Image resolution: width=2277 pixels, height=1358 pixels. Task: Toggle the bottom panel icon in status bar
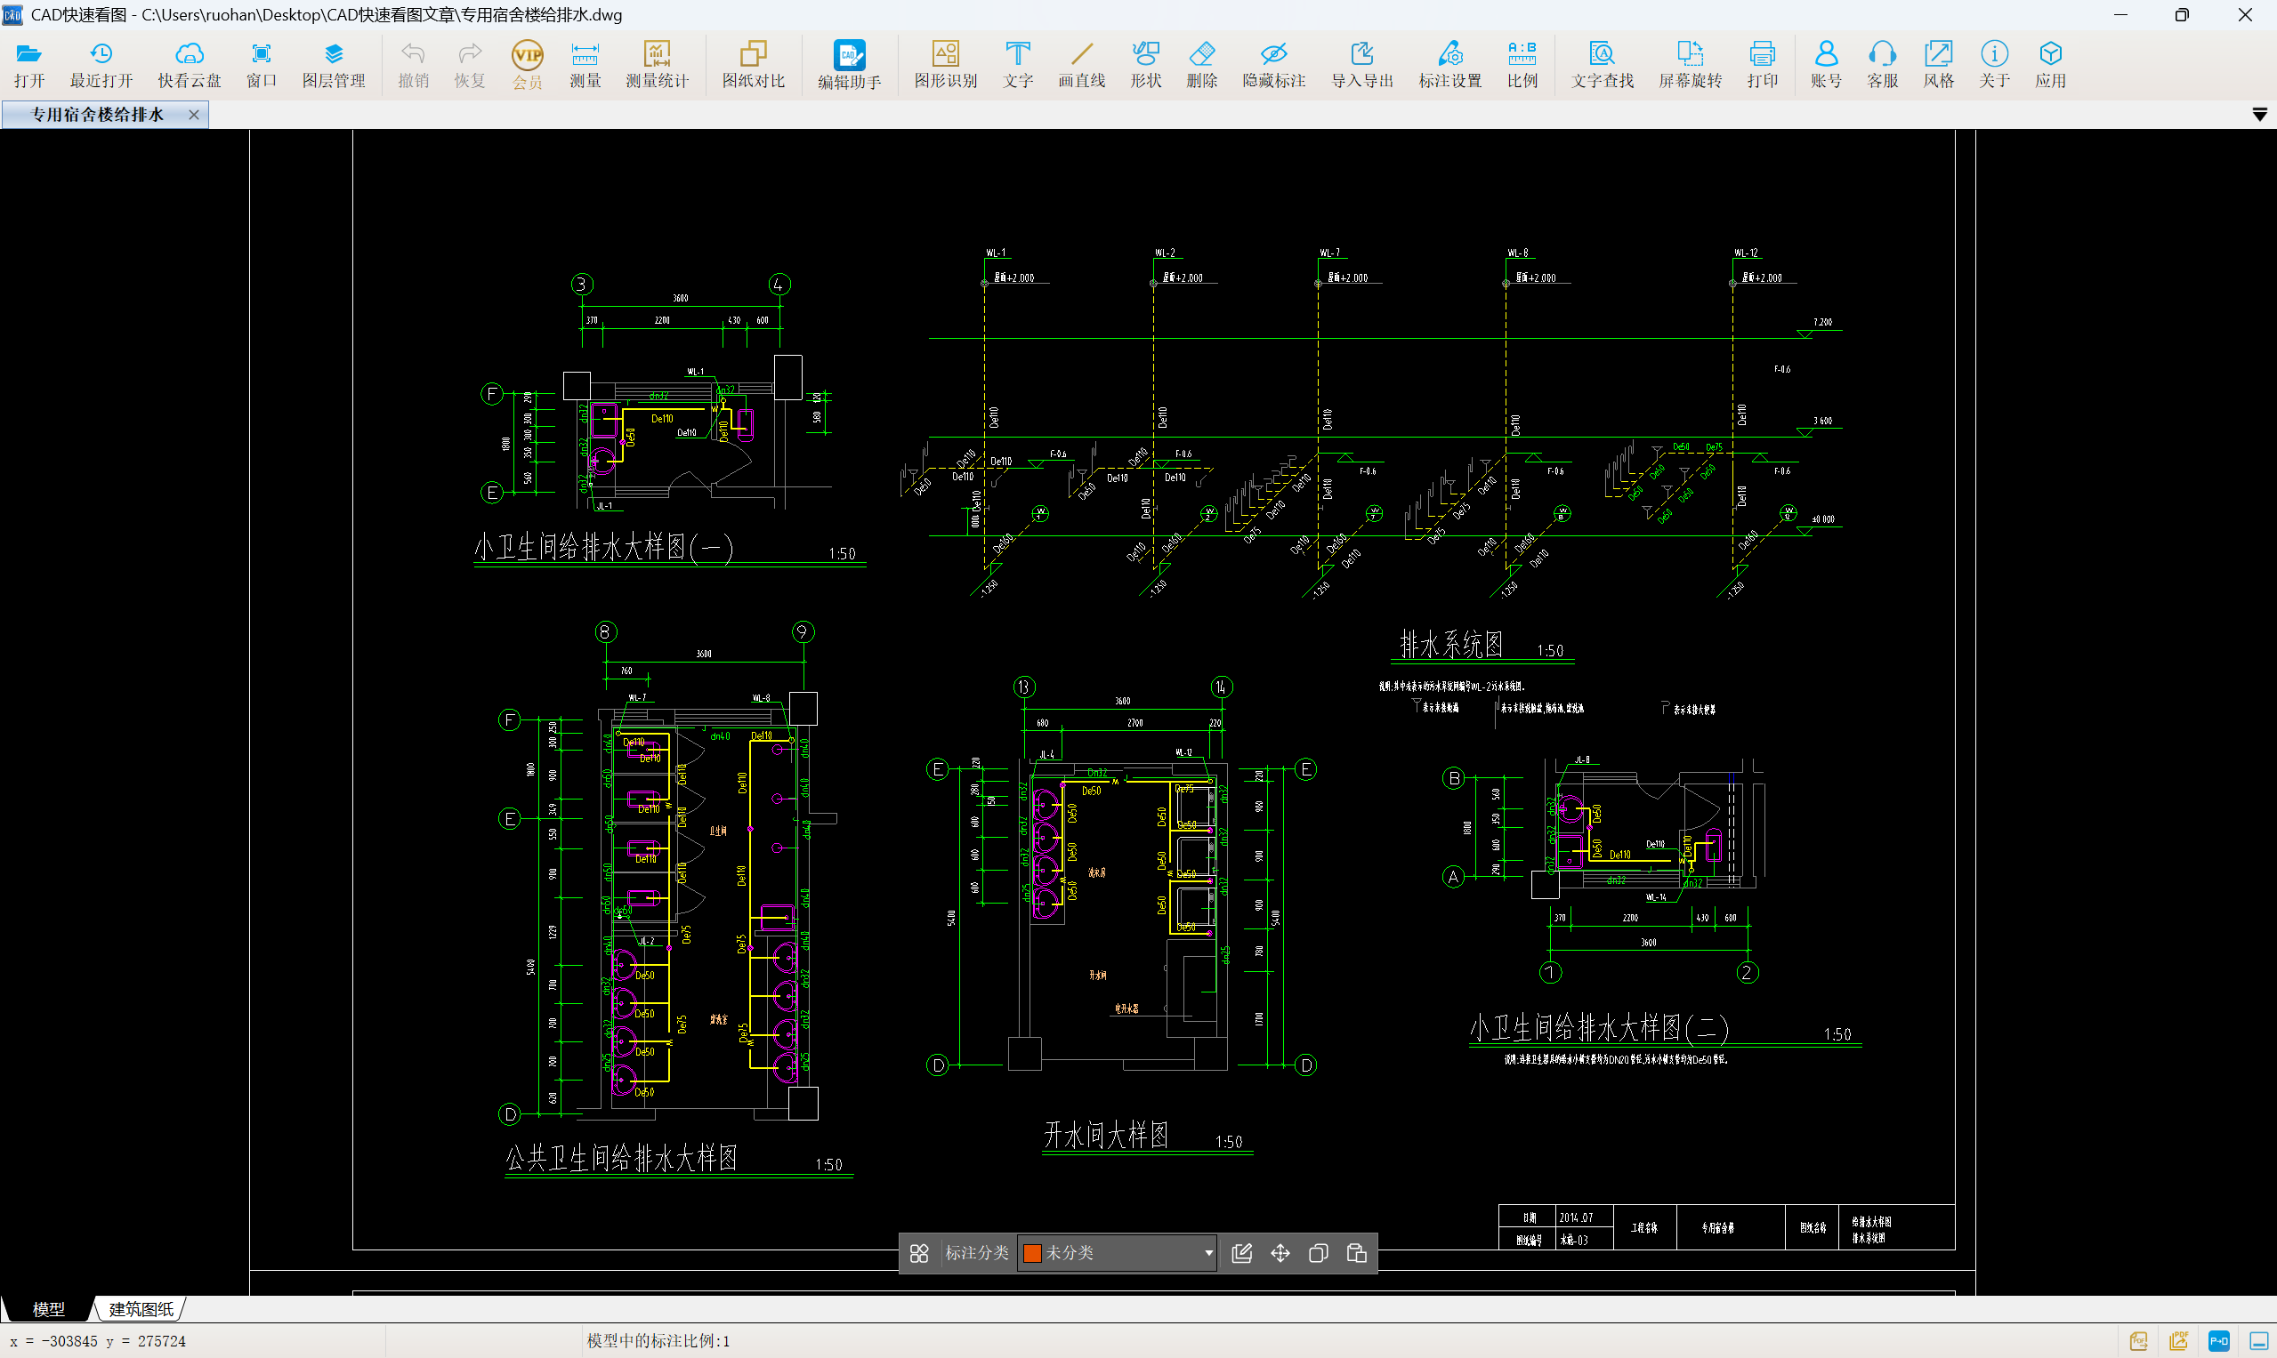point(2257,1341)
